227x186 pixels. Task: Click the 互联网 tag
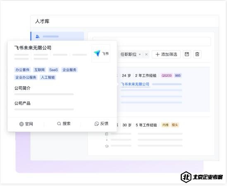(39, 70)
